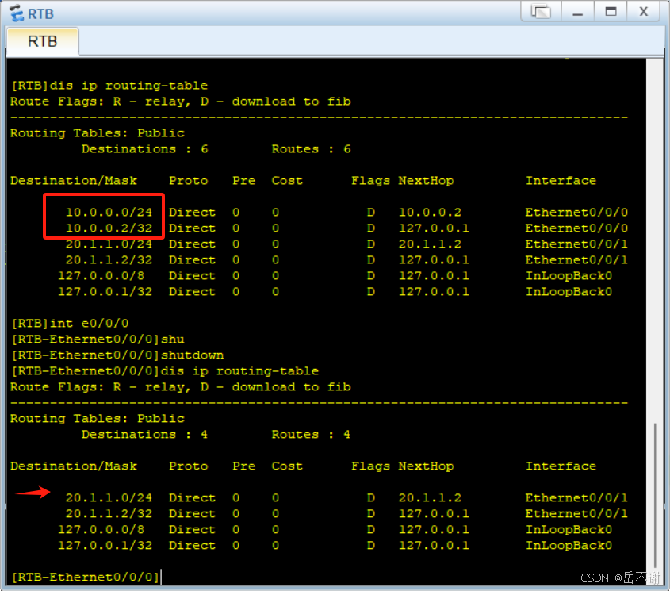670x591 pixels.
Task: Click '127.0.0.1/32' in first routing table
Action: (x=105, y=292)
